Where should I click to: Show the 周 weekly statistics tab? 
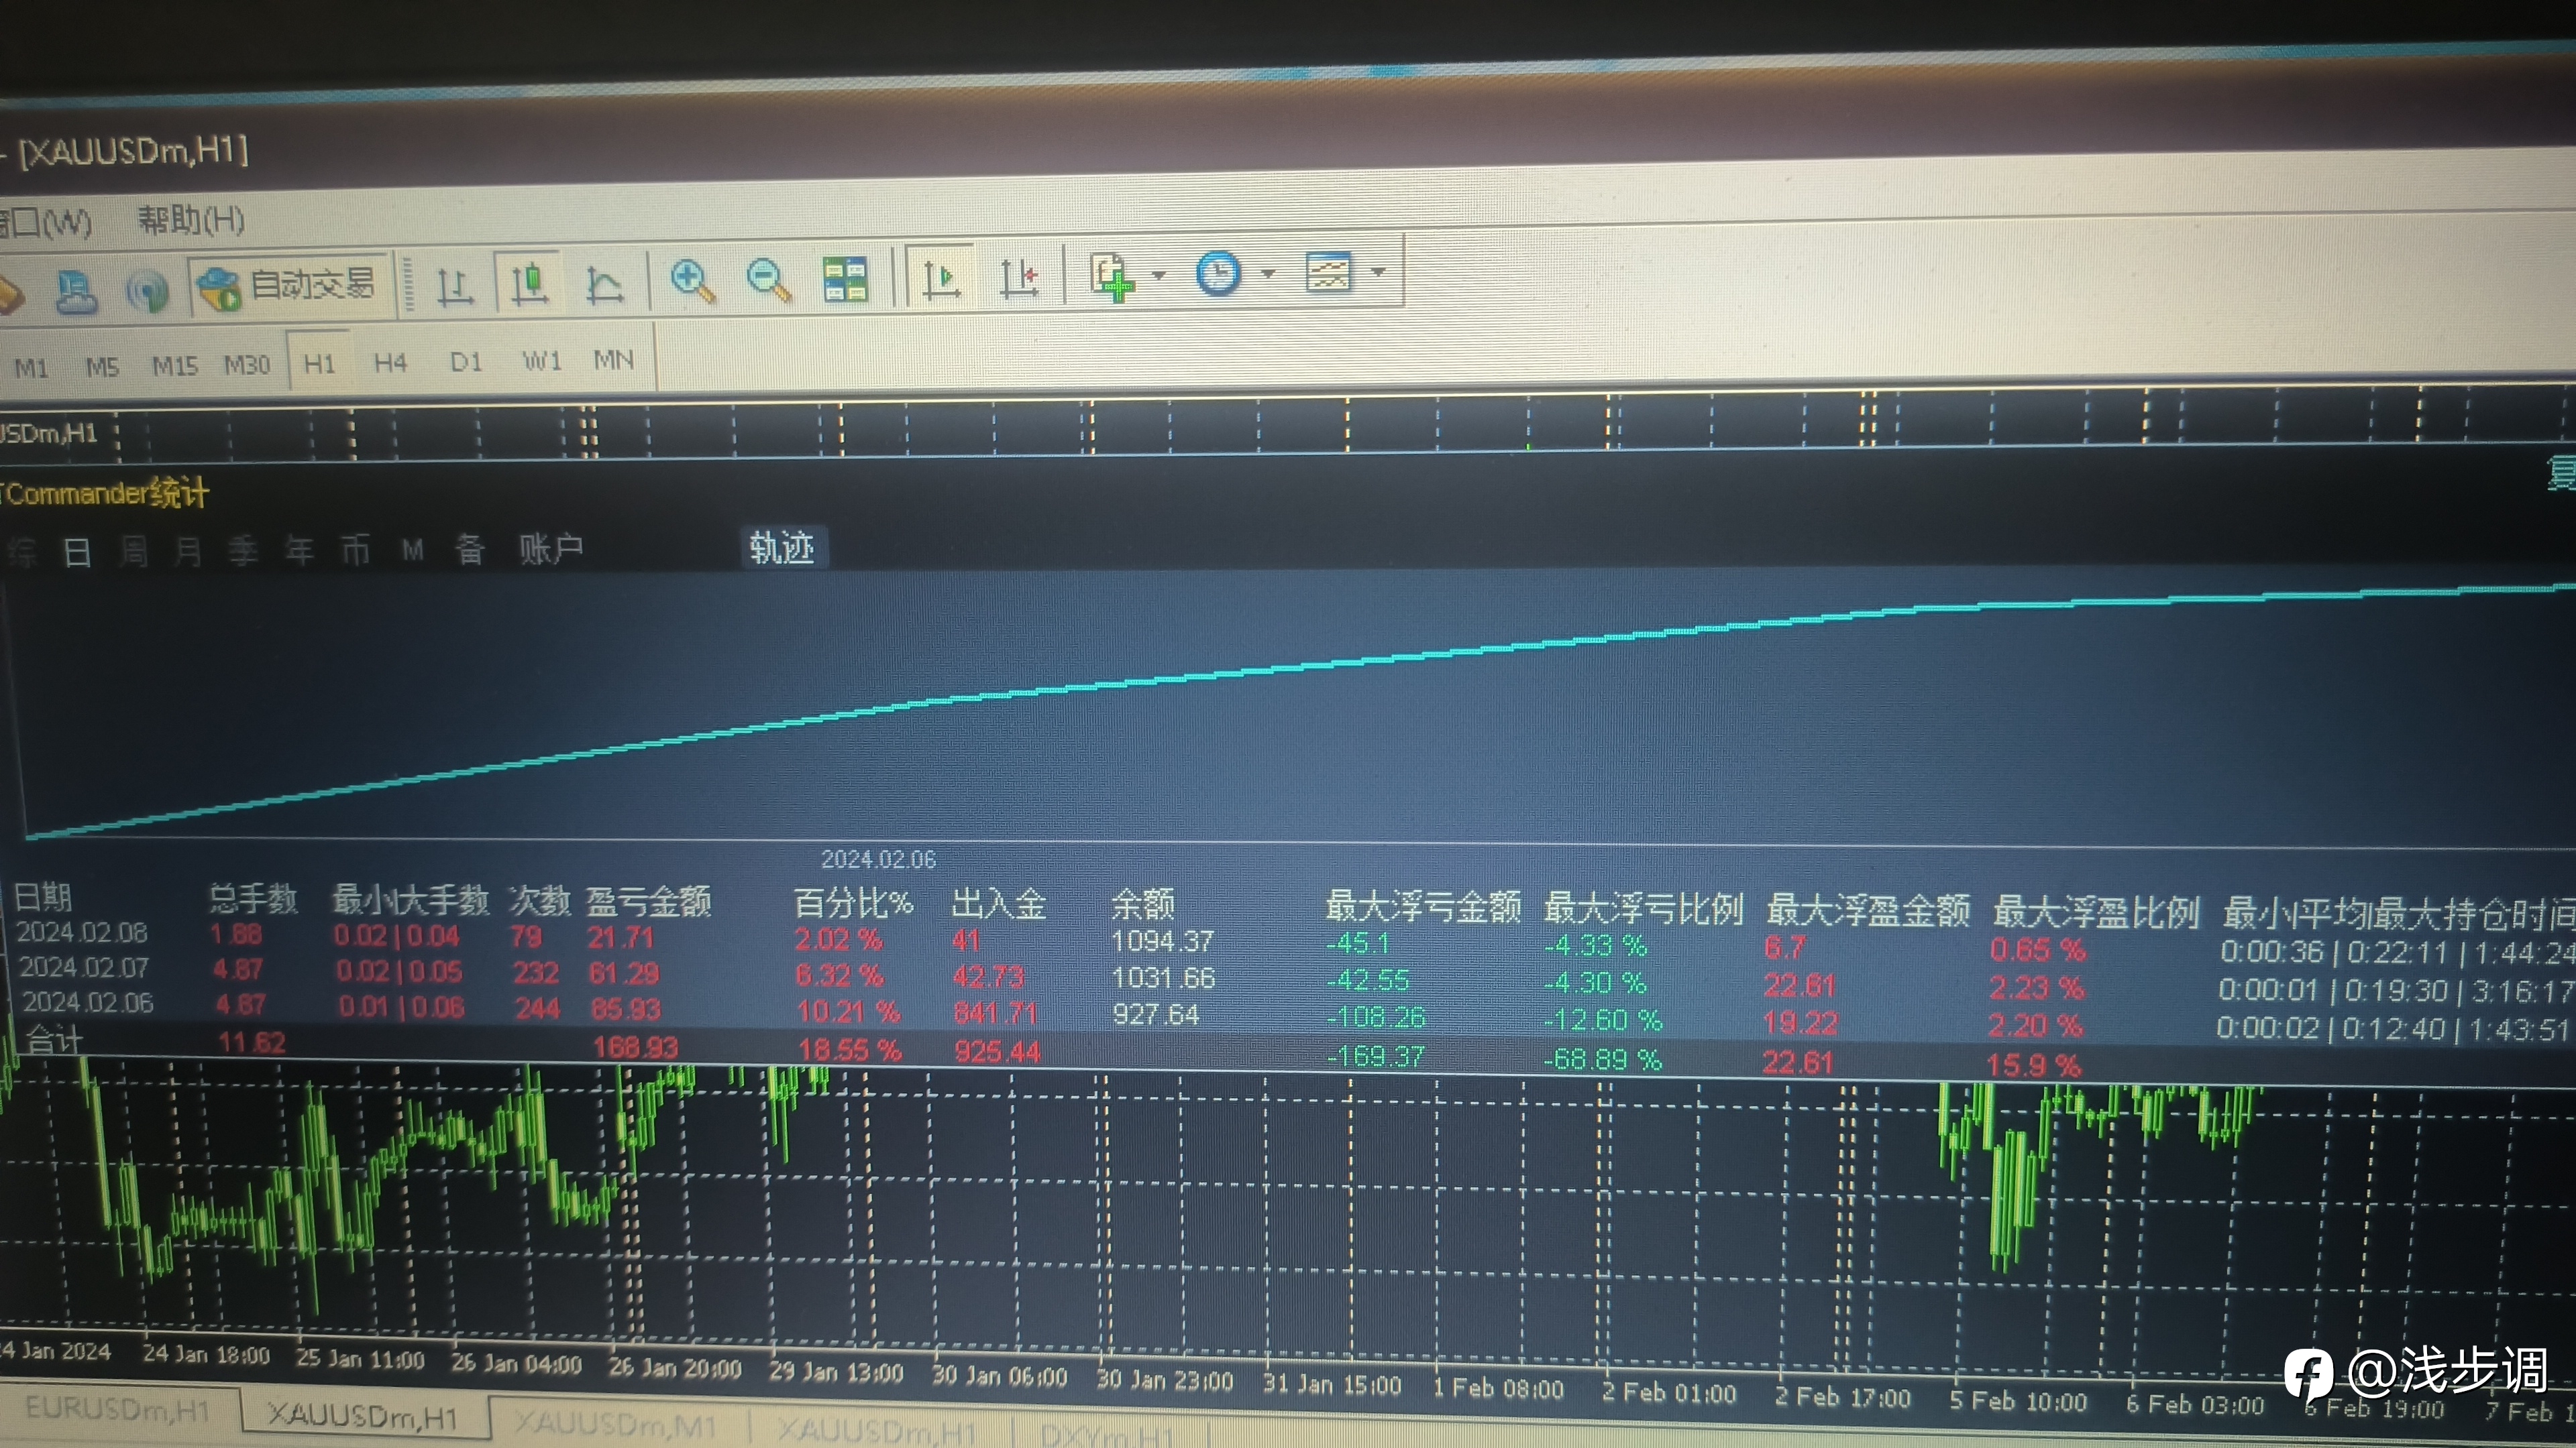tap(133, 550)
